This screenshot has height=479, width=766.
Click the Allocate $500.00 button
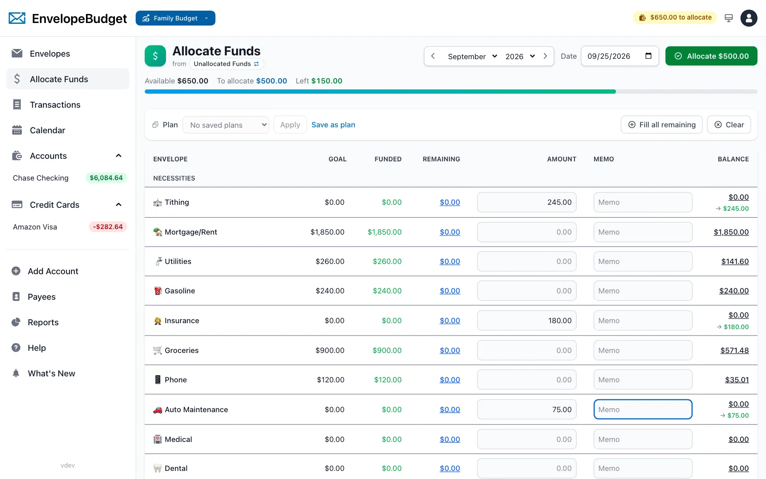point(711,56)
